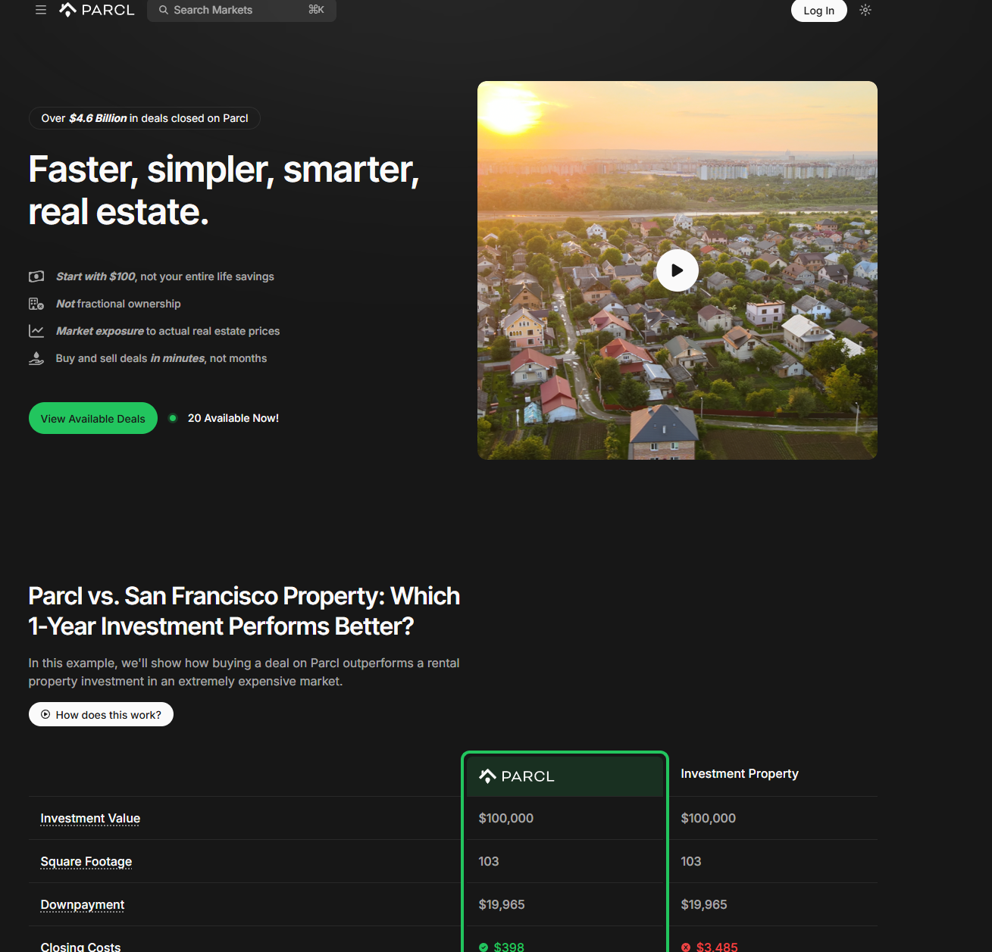Screen dimensions: 992x952
Task: Click Parcl column's 103 square footage
Action: (x=489, y=861)
